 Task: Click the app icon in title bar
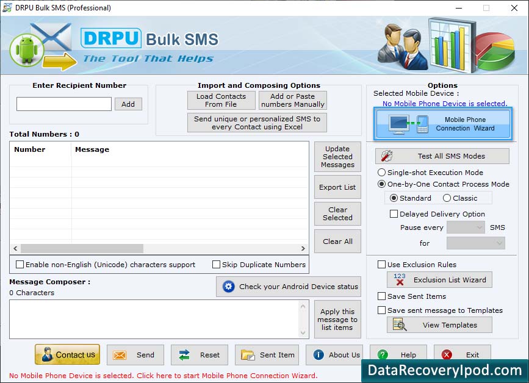point(7,8)
